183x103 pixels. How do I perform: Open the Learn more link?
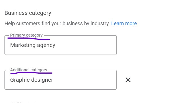124,24
